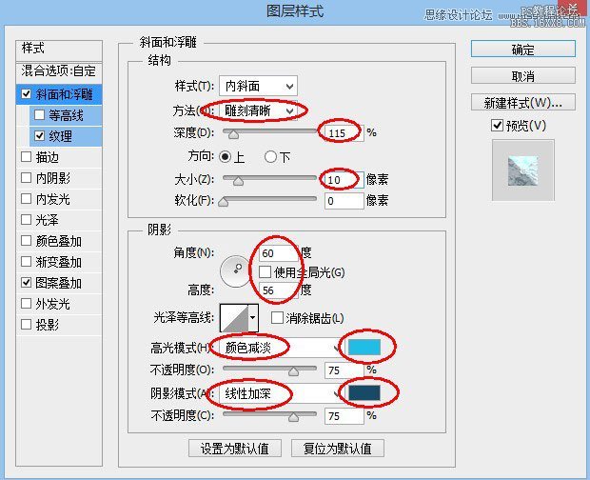Click the style preview thumbnail
590x480 pixels.
[x=523, y=170]
